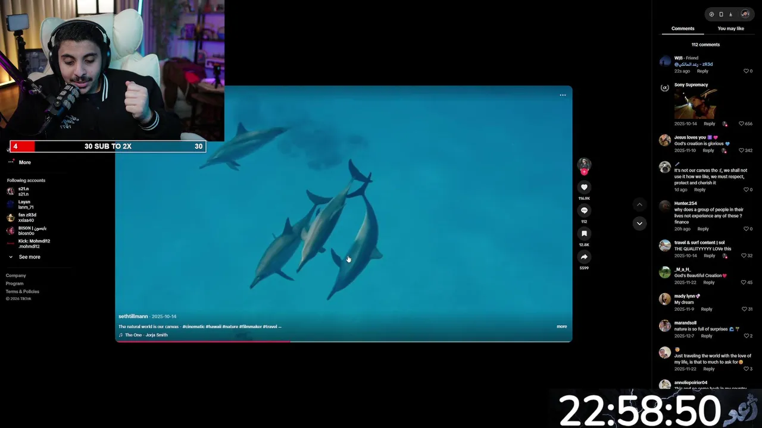Seek using the red video progress bar
Viewport: 762px width, 428px height.
[x=343, y=341]
